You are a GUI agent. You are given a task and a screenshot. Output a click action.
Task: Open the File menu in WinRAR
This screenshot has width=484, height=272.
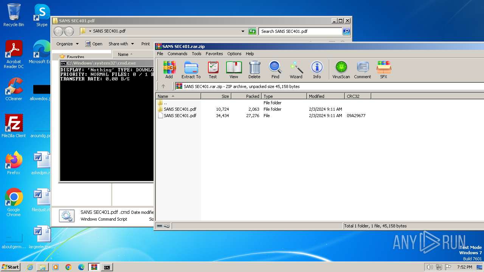tap(160, 54)
